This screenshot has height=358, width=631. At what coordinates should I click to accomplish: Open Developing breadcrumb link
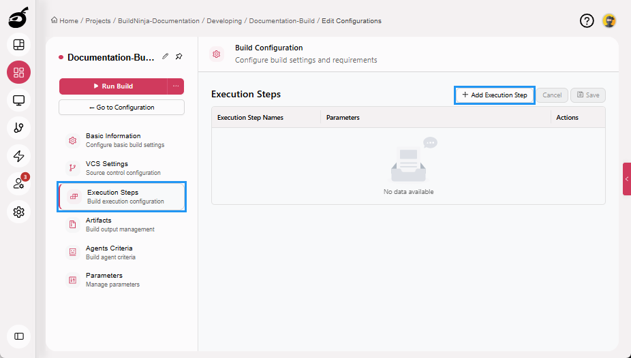224,21
